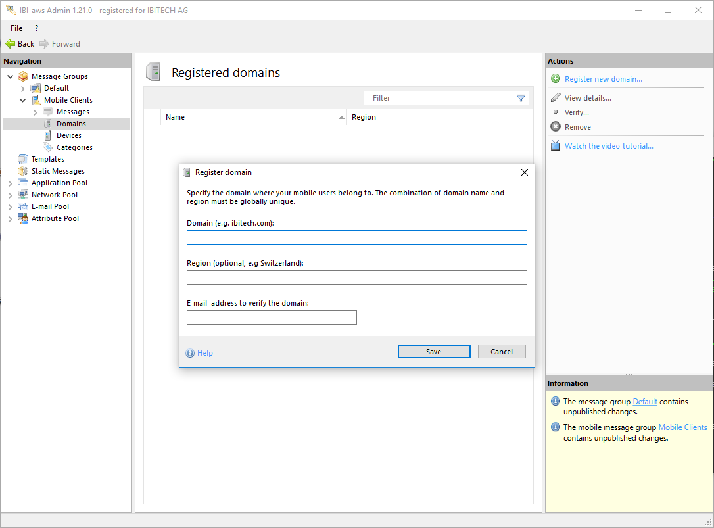
Task: Click the View details pencil icon
Action: click(556, 98)
